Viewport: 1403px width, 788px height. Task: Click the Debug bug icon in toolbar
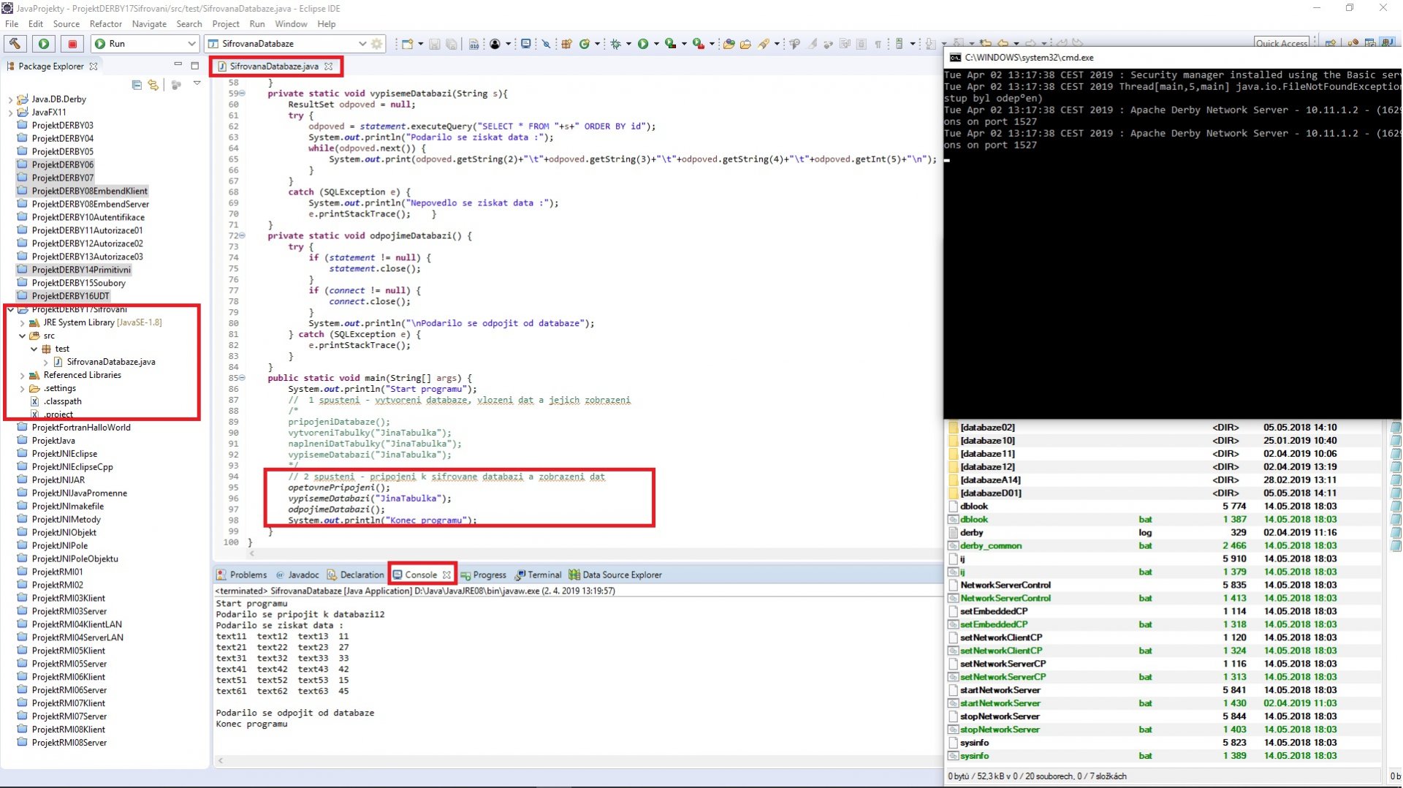[x=615, y=44]
